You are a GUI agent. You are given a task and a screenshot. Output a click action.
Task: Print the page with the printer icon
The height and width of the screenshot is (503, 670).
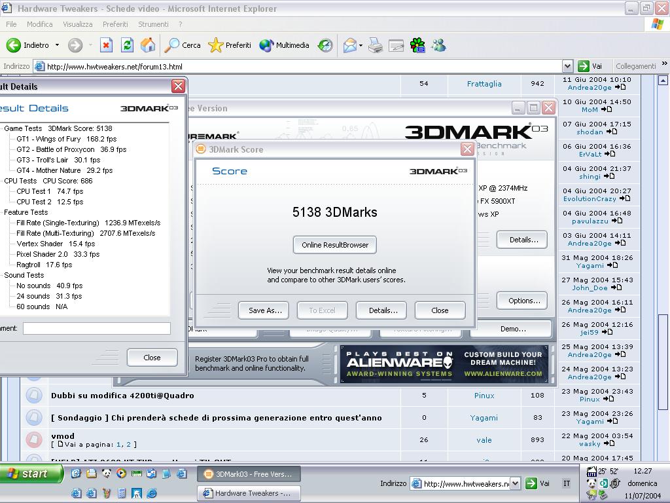coord(376,45)
